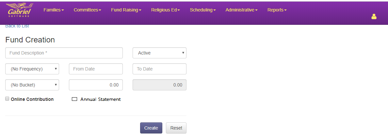This screenshot has width=388, height=140.
Task: Click the Gabriel Software logo
Action: [19, 10]
